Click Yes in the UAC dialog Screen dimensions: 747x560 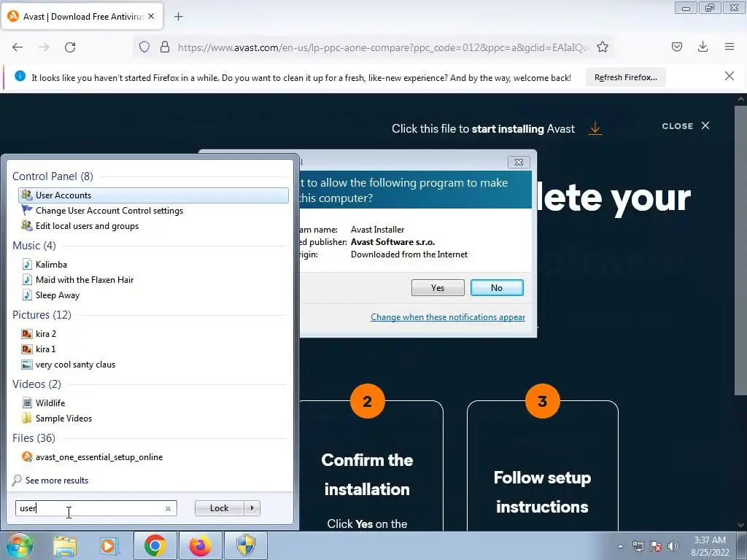coord(438,287)
